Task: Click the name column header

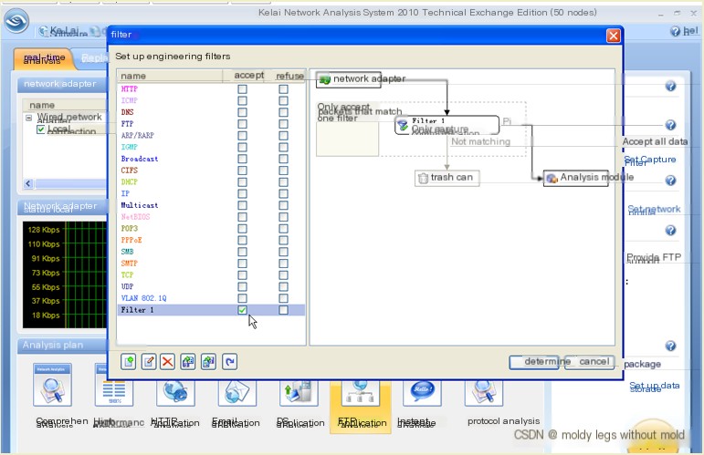Action: [x=170, y=76]
